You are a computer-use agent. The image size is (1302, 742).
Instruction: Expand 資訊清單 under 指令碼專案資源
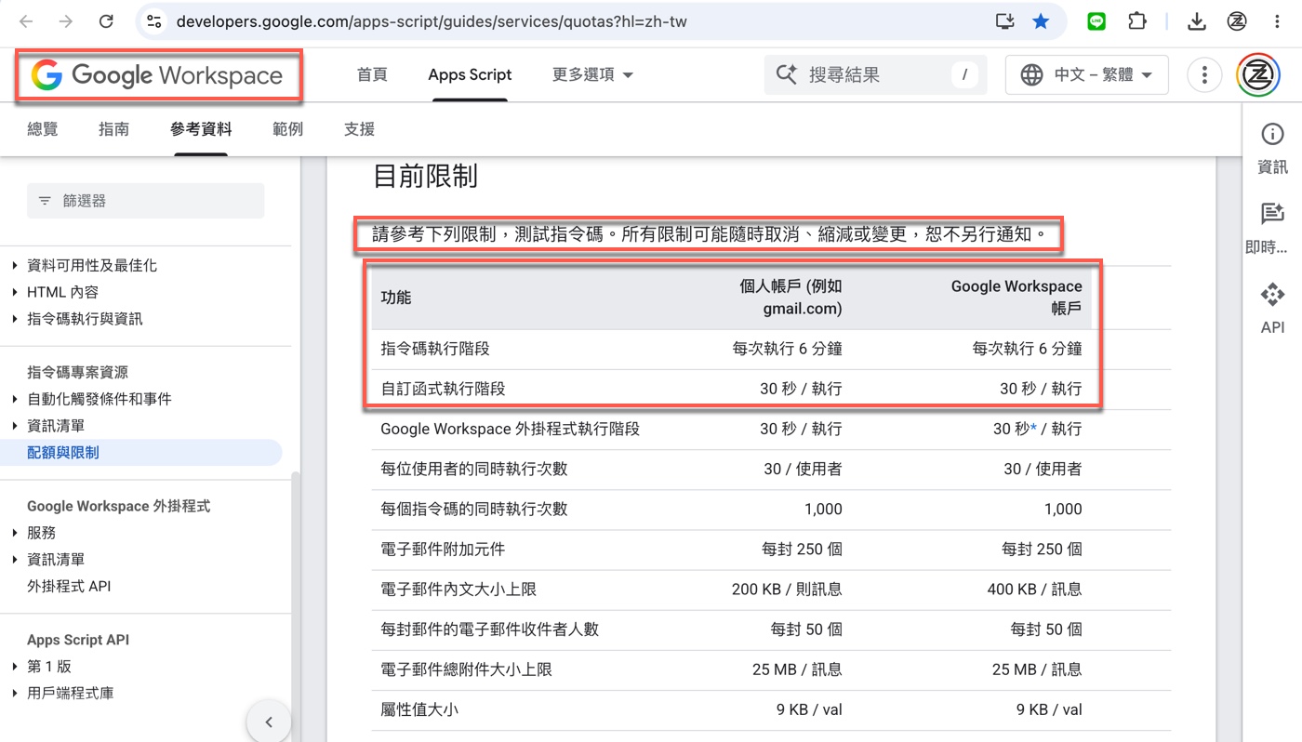15,427
